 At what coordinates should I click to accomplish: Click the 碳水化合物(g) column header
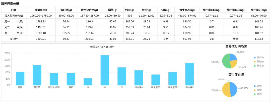pyautogui.click(x=90, y=10)
